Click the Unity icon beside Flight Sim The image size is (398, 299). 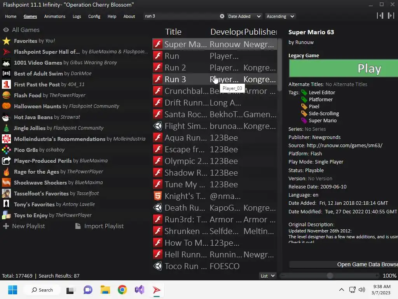[x=158, y=126]
